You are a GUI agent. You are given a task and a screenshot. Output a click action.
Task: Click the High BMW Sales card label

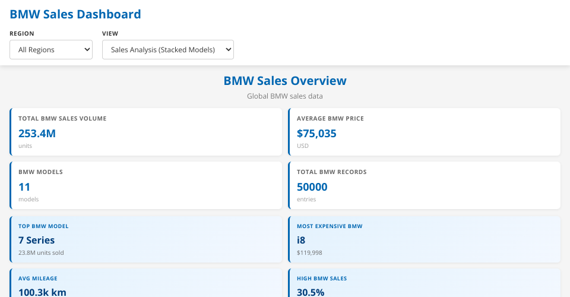click(322, 279)
